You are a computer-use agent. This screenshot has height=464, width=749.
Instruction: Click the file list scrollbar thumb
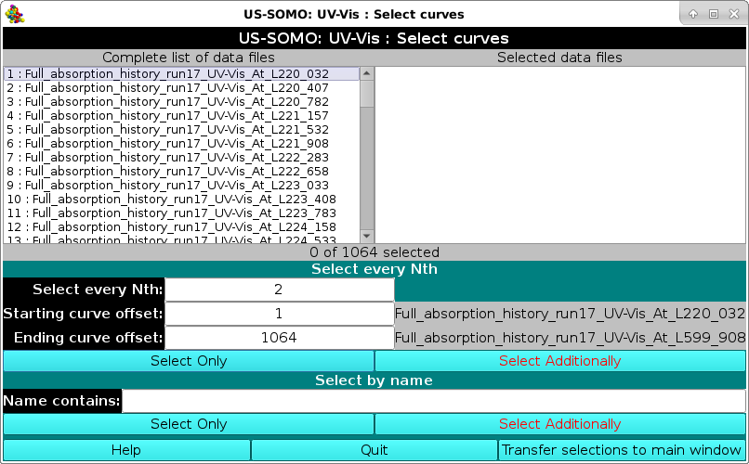pos(367,94)
